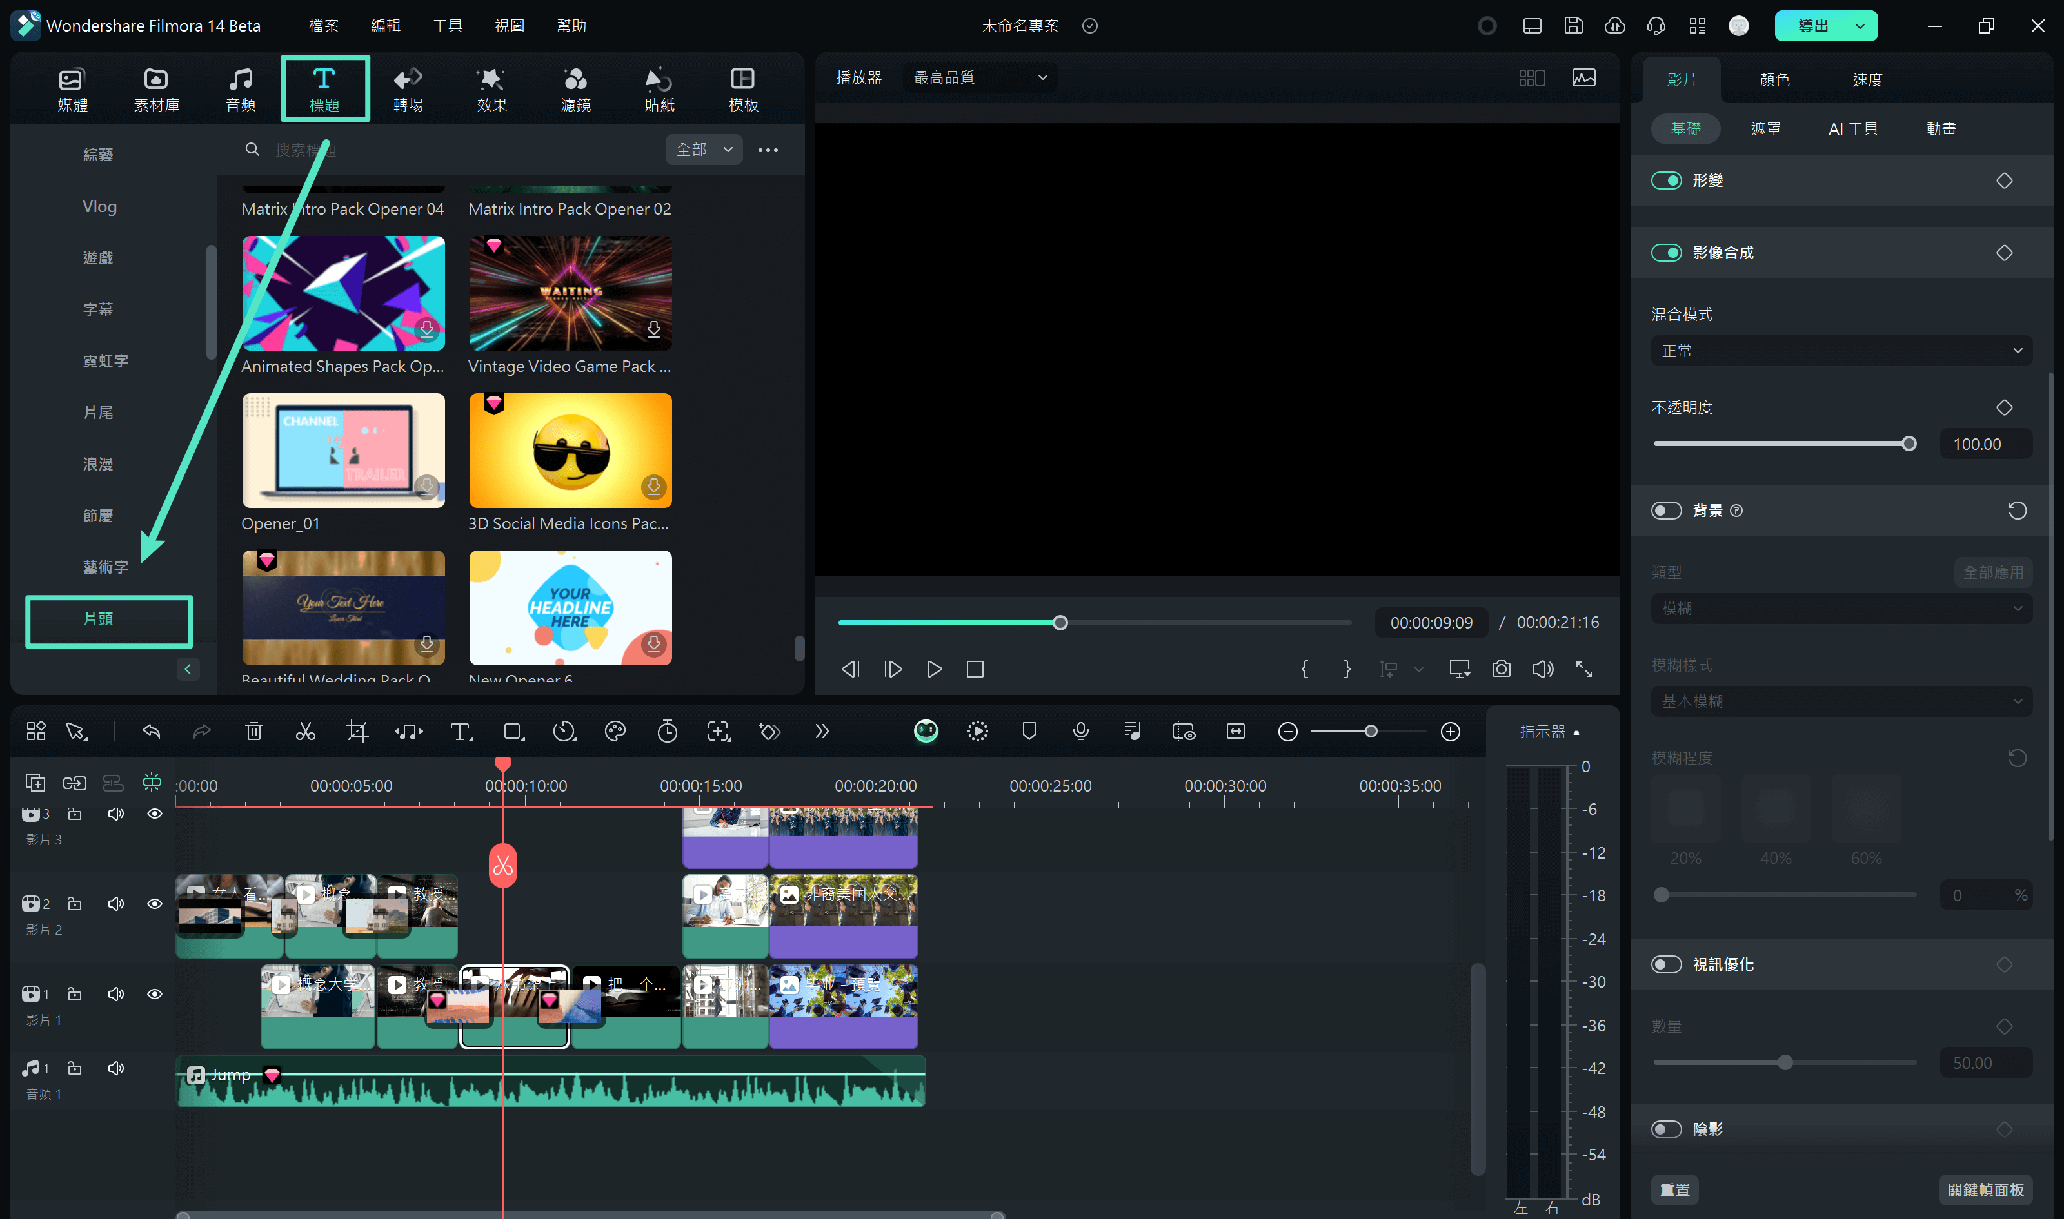The image size is (2064, 1219).
Task: Open the 模板 templates panel
Action: 743,89
